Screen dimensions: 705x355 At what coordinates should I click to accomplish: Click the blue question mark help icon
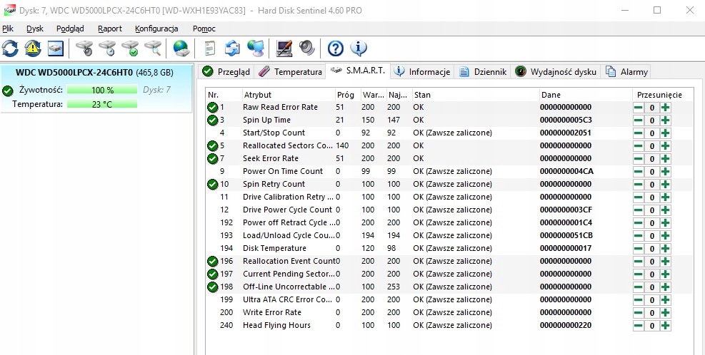(336, 48)
